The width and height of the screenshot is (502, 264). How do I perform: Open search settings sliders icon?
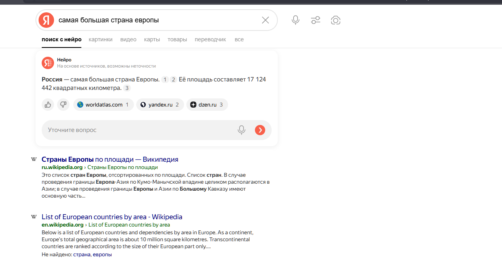[316, 20]
